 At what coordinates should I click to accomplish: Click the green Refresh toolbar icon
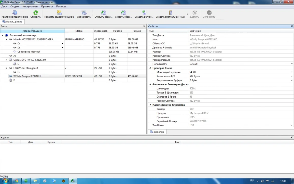tap(36, 13)
